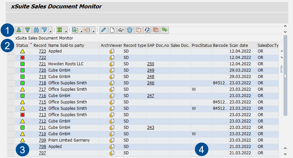Sort the list in descending order

(28, 30)
